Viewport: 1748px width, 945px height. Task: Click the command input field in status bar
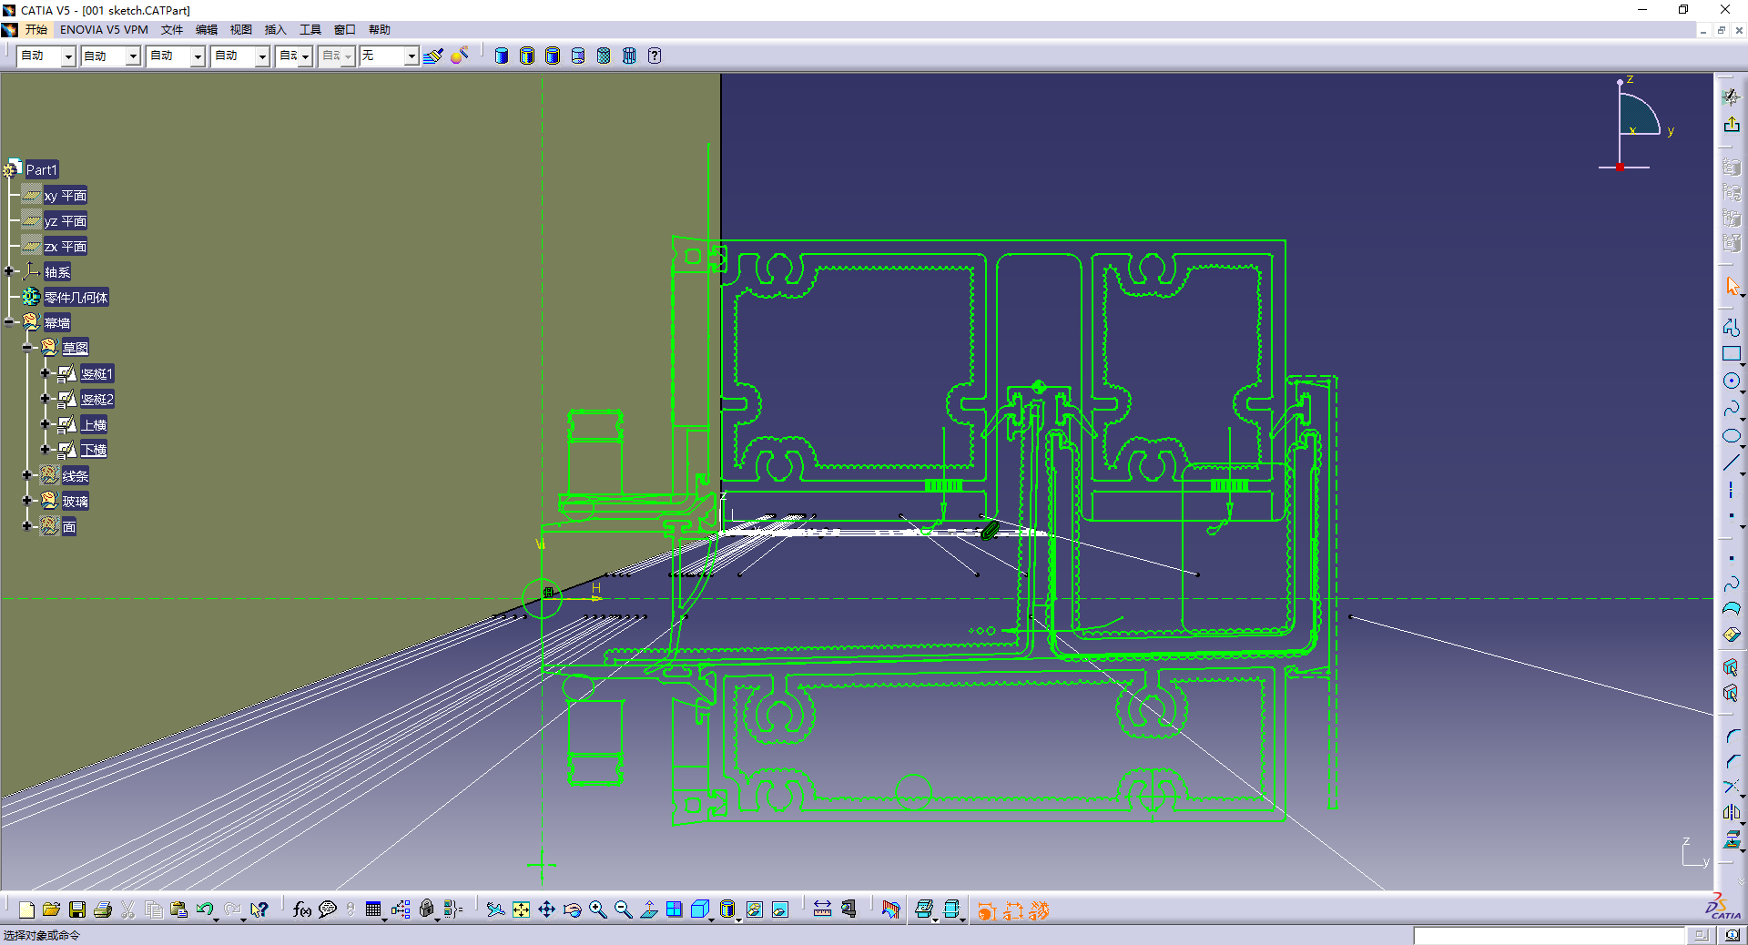point(1548,935)
